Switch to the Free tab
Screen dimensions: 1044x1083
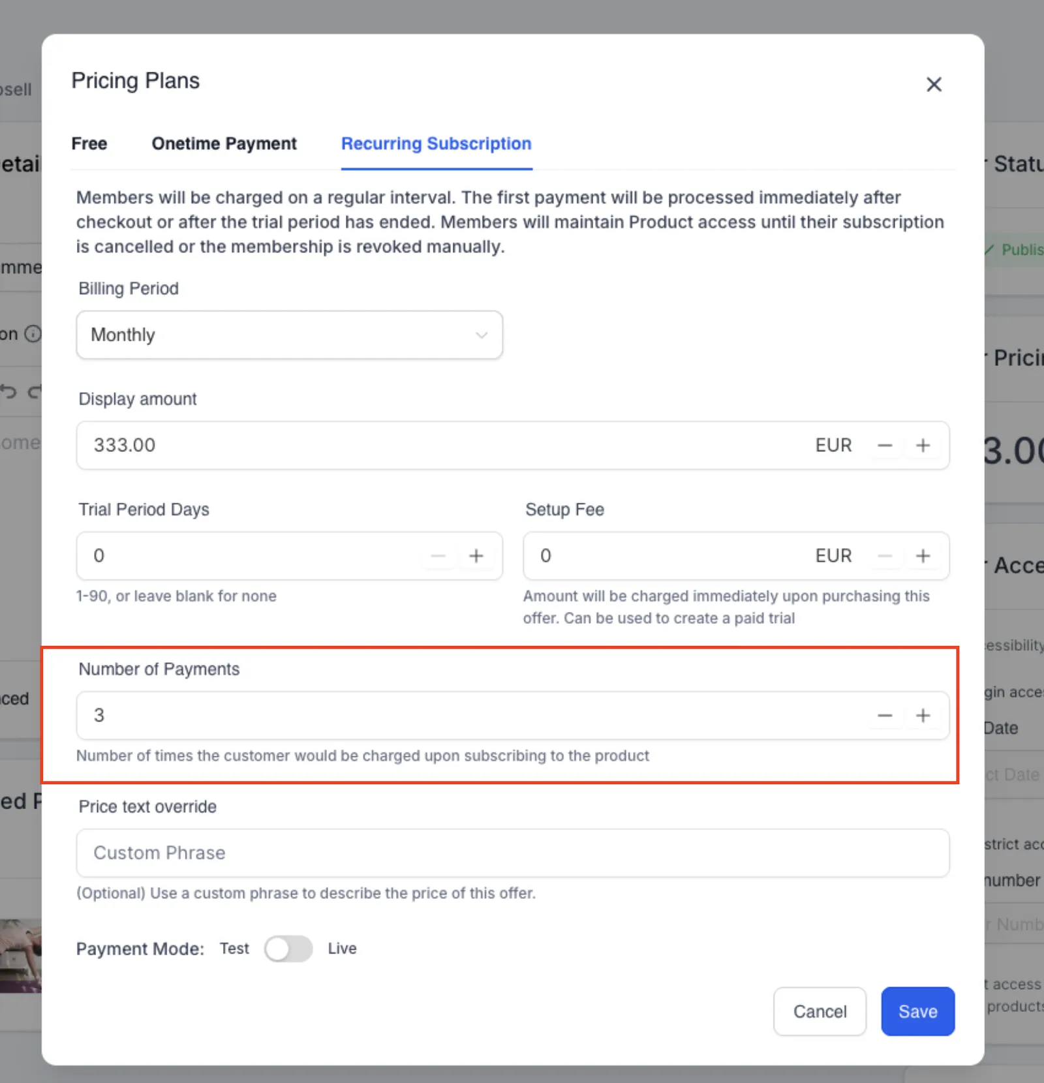(89, 144)
